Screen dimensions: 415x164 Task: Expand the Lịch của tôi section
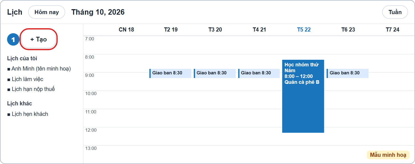click(22, 58)
